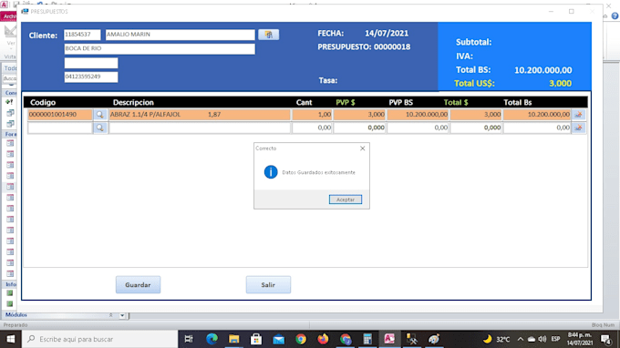Open the Archivo tab in Access
The height and width of the screenshot is (348, 620).
pos(9,16)
